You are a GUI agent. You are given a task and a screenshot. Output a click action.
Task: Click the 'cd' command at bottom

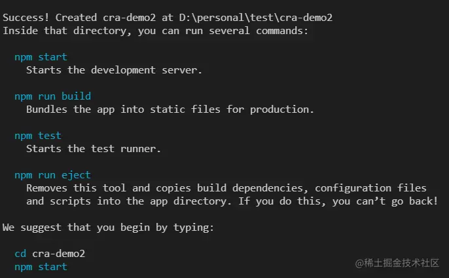coord(20,254)
